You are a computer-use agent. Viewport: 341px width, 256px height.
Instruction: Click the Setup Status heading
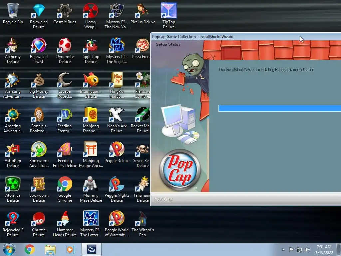pos(168,44)
